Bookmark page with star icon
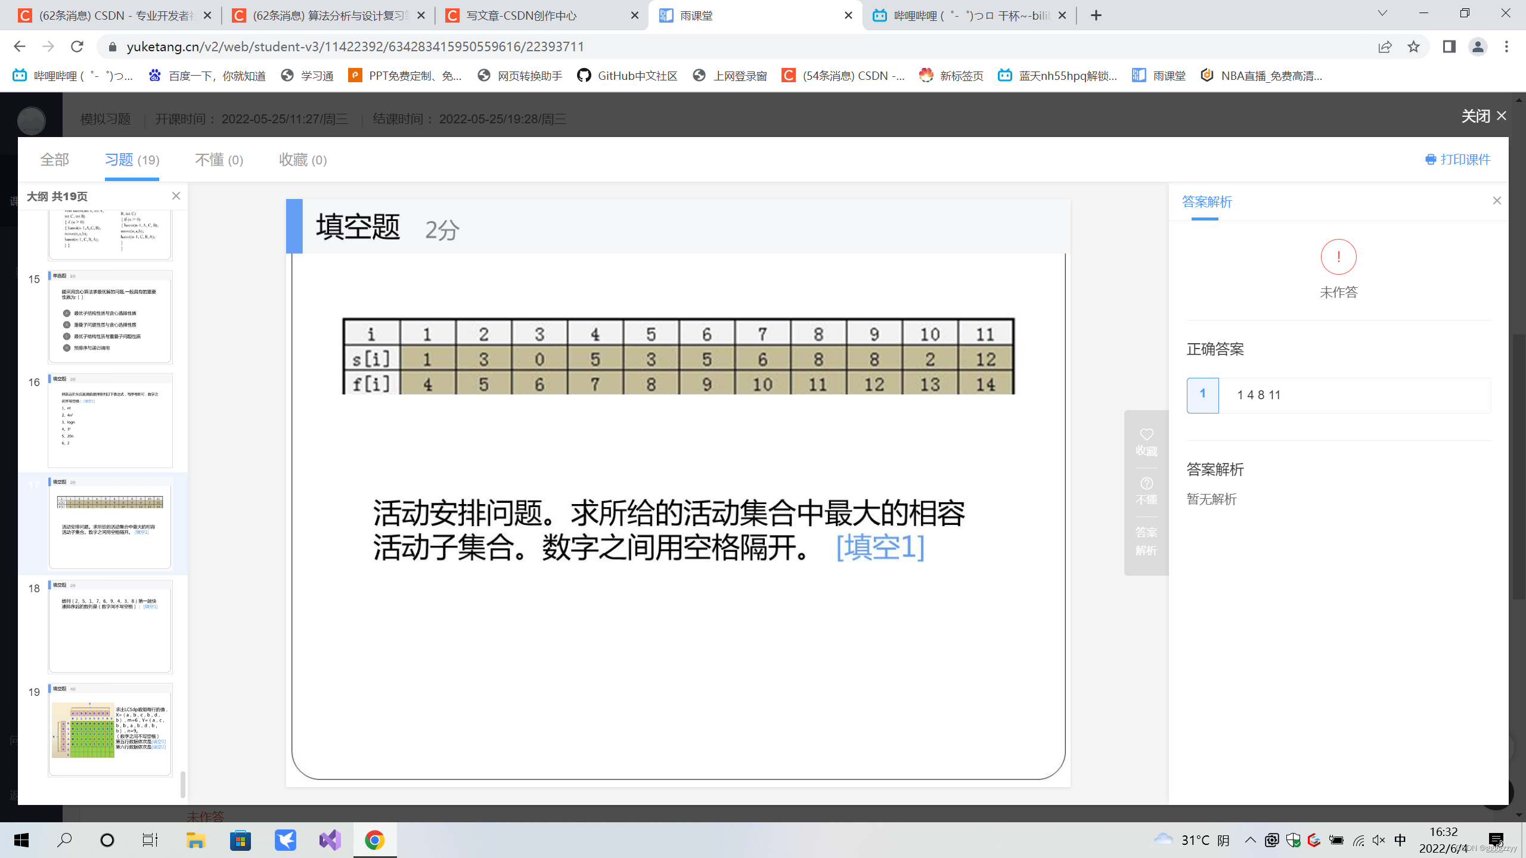This screenshot has height=858, width=1526. click(1413, 46)
